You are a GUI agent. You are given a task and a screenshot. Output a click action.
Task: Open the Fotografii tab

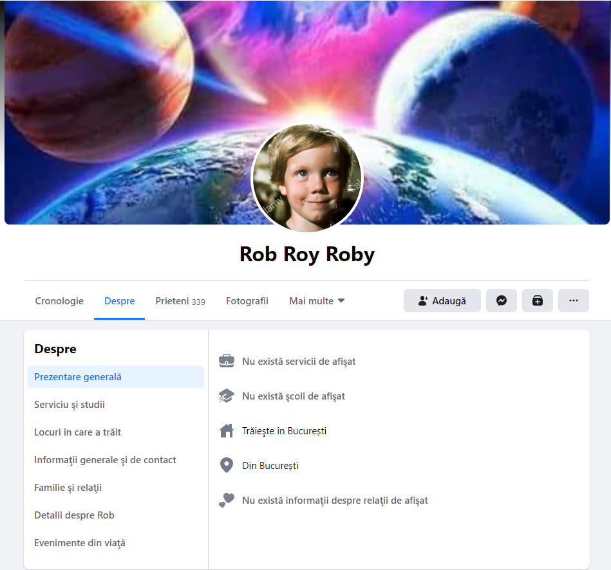[x=247, y=301]
